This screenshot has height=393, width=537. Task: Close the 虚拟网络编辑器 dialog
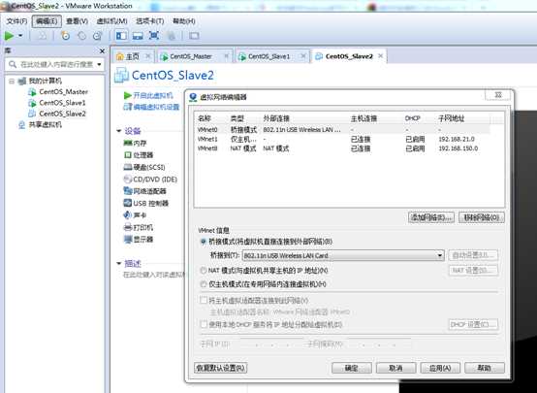pos(498,95)
